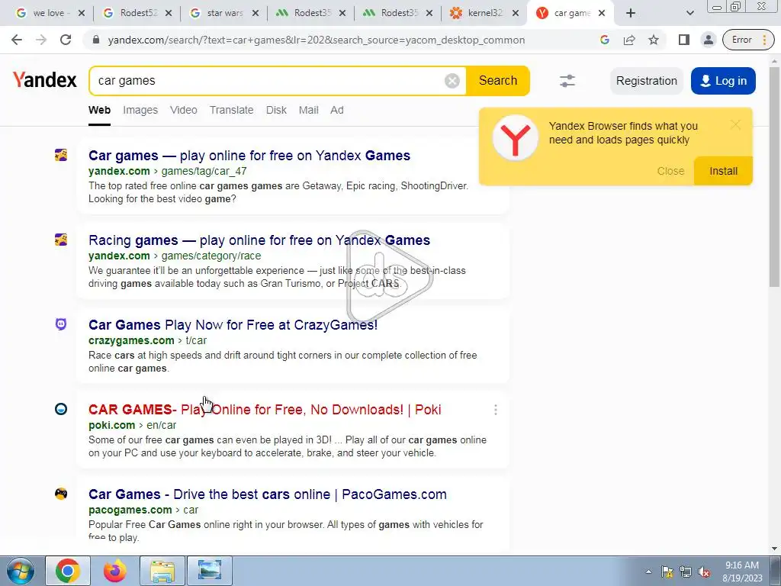Open 'Car games — play online' Yandex Games result
The width and height of the screenshot is (781, 586).
click(x=249, y=156)
